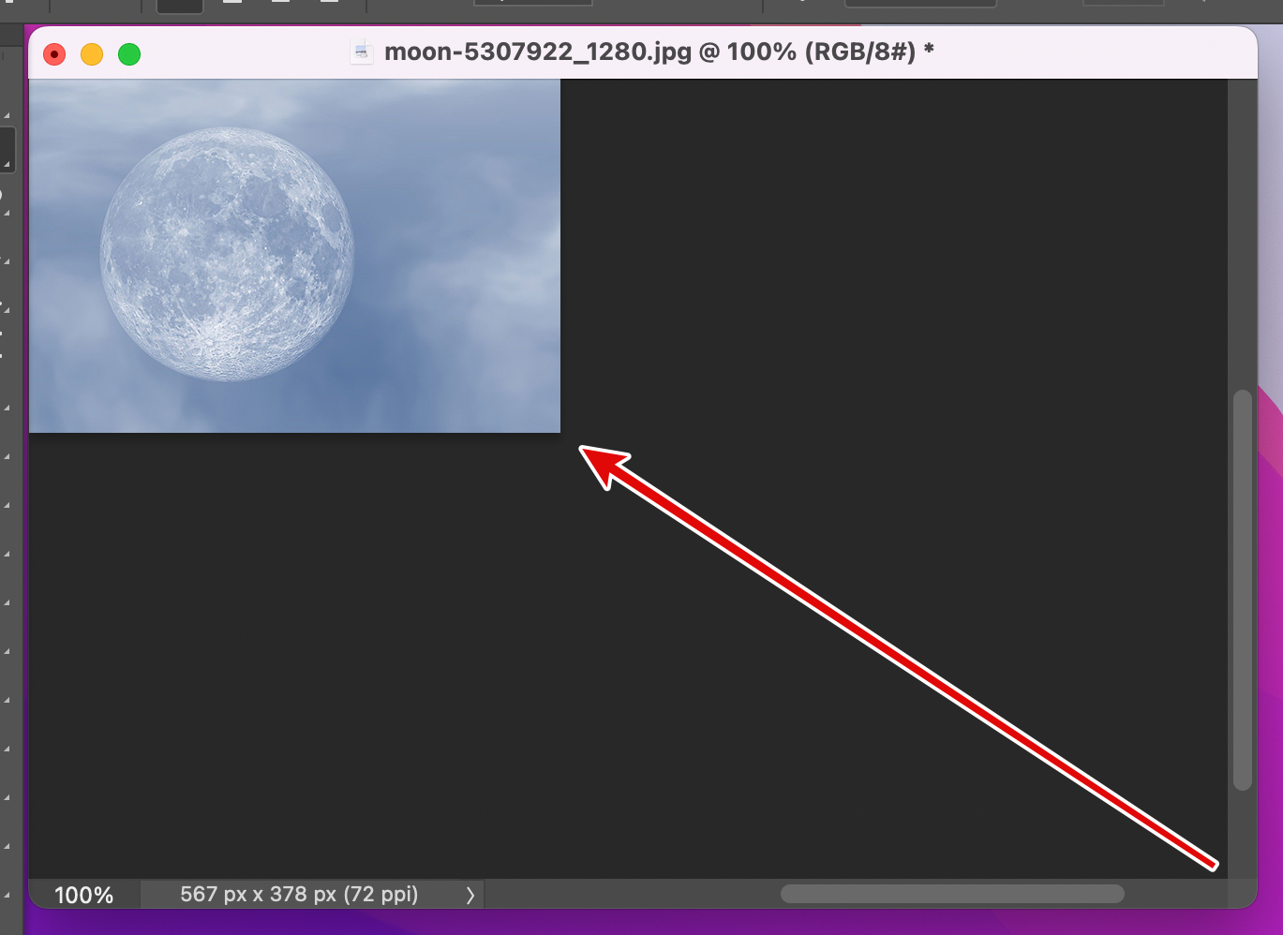This screenshot has width=1283, height=935.
Task: Click the document title moon-5307922_1280.jpg
Action: [x=538, y=52]
